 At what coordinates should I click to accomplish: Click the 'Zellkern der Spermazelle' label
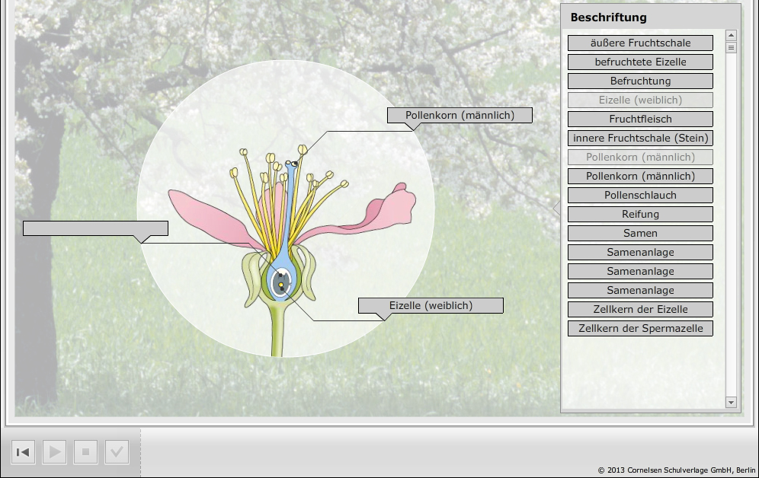[640, 329]
